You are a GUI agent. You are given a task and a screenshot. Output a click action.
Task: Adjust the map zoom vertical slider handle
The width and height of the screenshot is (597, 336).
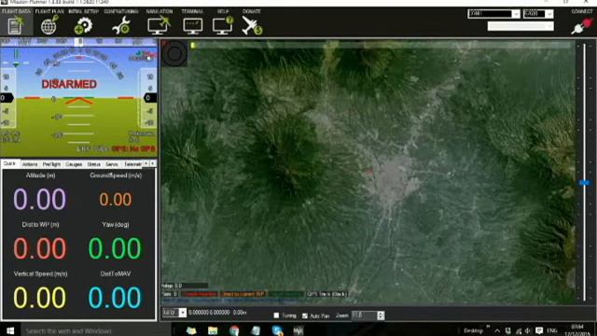tap(584, 183)
